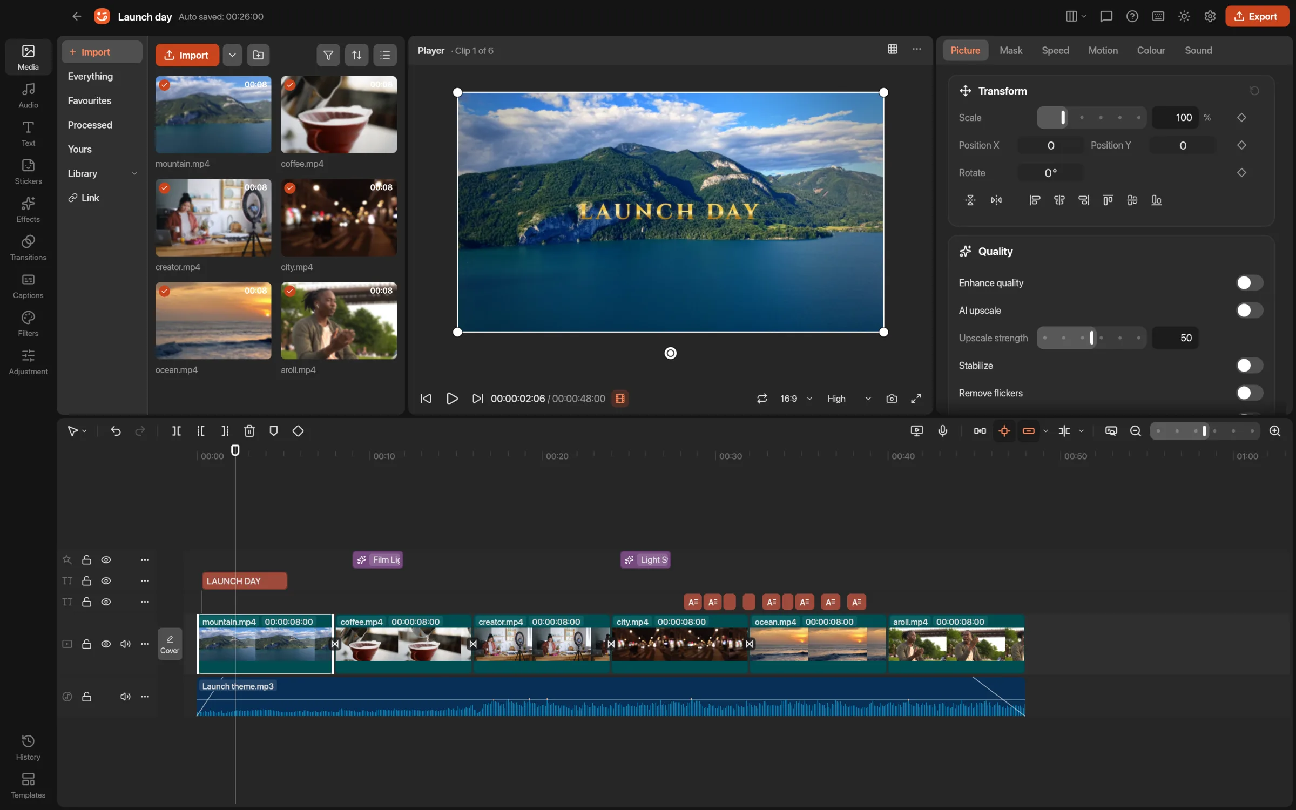The height and width of the screenshot is (810, 1296).
Task: Switch to the Mask tab
Action: (1011, 50)
